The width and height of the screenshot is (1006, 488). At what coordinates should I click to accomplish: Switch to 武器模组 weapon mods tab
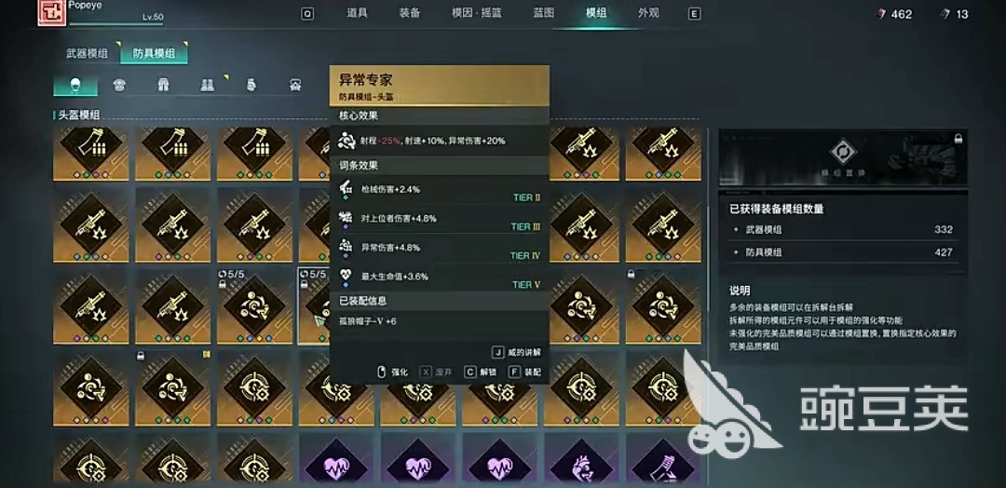[x=88, y=53]
